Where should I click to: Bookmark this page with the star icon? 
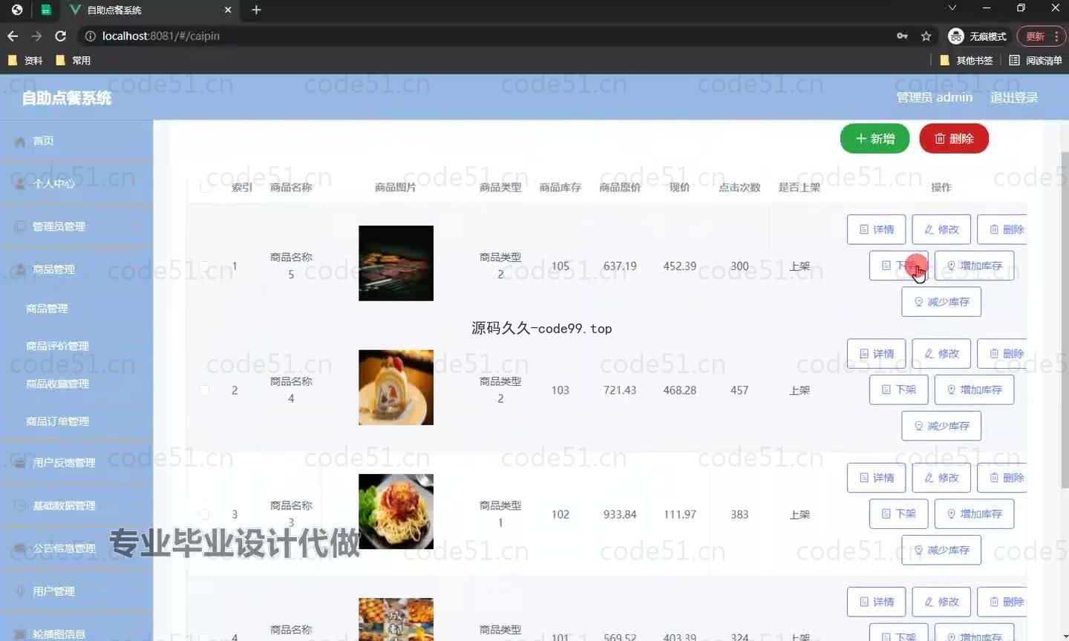926,36
